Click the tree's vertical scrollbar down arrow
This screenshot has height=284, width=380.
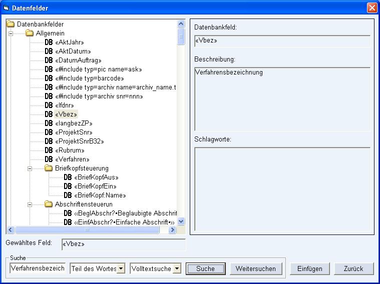coord(181,221)
